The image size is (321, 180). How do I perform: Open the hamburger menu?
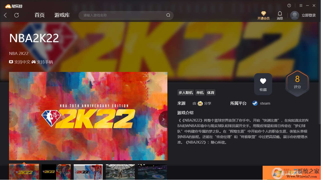pos(301,5)
